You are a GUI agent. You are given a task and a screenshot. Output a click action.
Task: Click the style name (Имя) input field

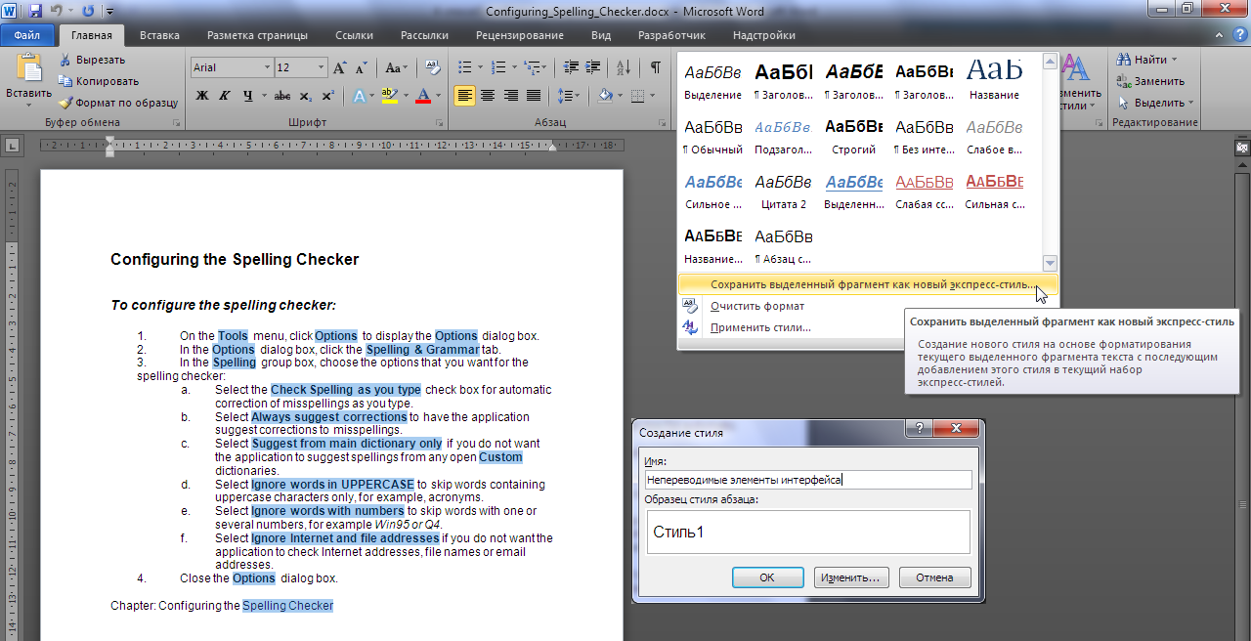(807, 480)
